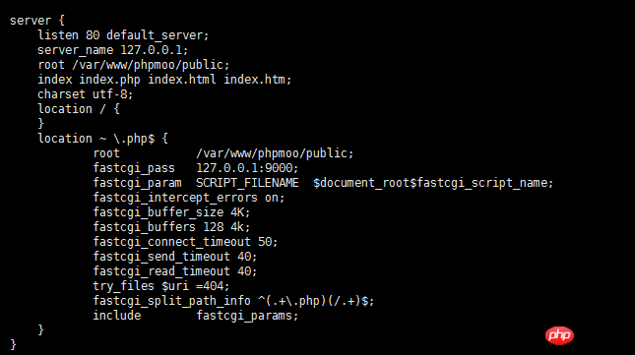Click the 'index index.php index.html' line
635x355 pixels.
pos(164,80)
